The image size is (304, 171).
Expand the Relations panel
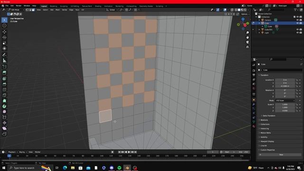(x=264, y=120)
